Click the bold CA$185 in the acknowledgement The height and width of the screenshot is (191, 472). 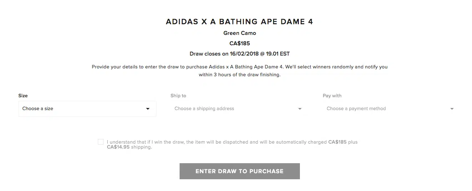pyautogui.click(x=337, y=142)
